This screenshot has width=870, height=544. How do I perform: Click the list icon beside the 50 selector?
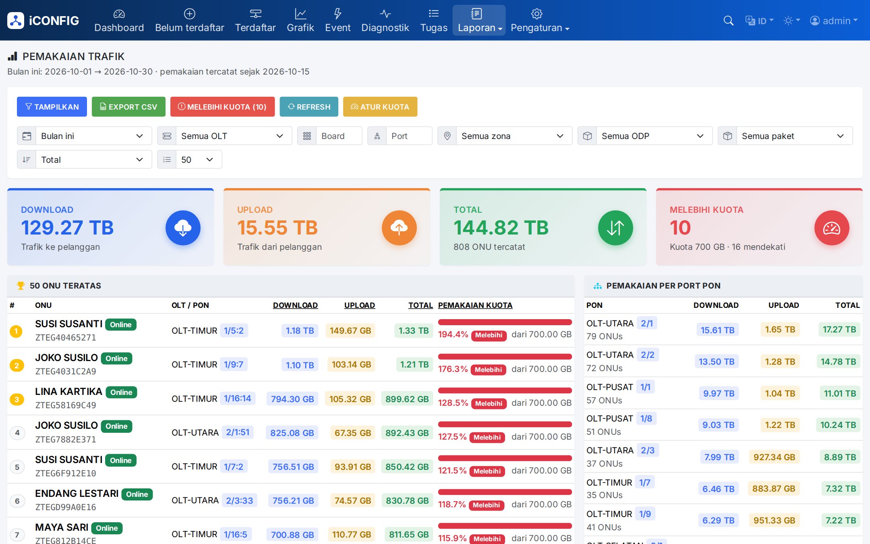(167, 160)
